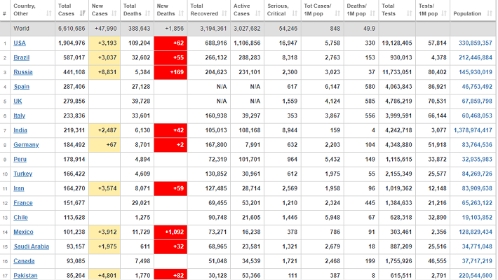Open the India country link

pyautogui.click(x=20, y=130)
